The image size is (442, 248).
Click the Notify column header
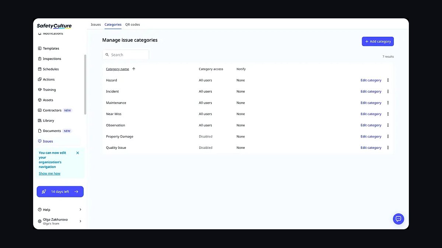click(x=241, y=69)
